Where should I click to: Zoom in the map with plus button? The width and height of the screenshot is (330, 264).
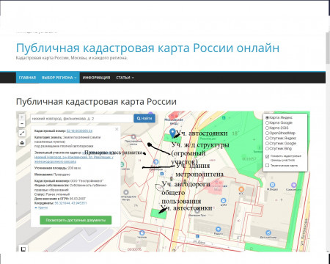[22, 117]
